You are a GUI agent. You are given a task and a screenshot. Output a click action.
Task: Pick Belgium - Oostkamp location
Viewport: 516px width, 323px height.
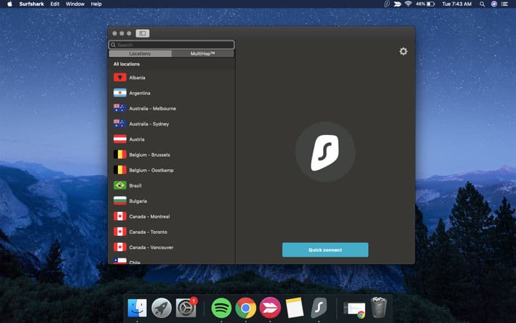point(172,170)
